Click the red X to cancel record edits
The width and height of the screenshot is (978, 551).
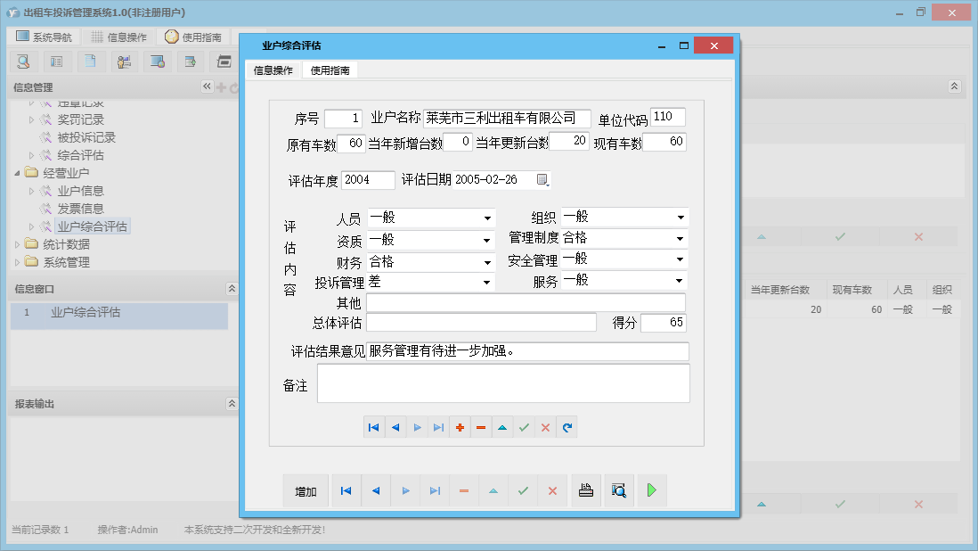545,427
